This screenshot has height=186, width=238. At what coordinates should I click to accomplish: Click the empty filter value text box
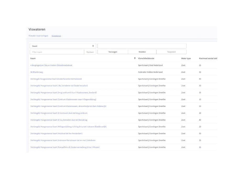[x=142, y=46]
